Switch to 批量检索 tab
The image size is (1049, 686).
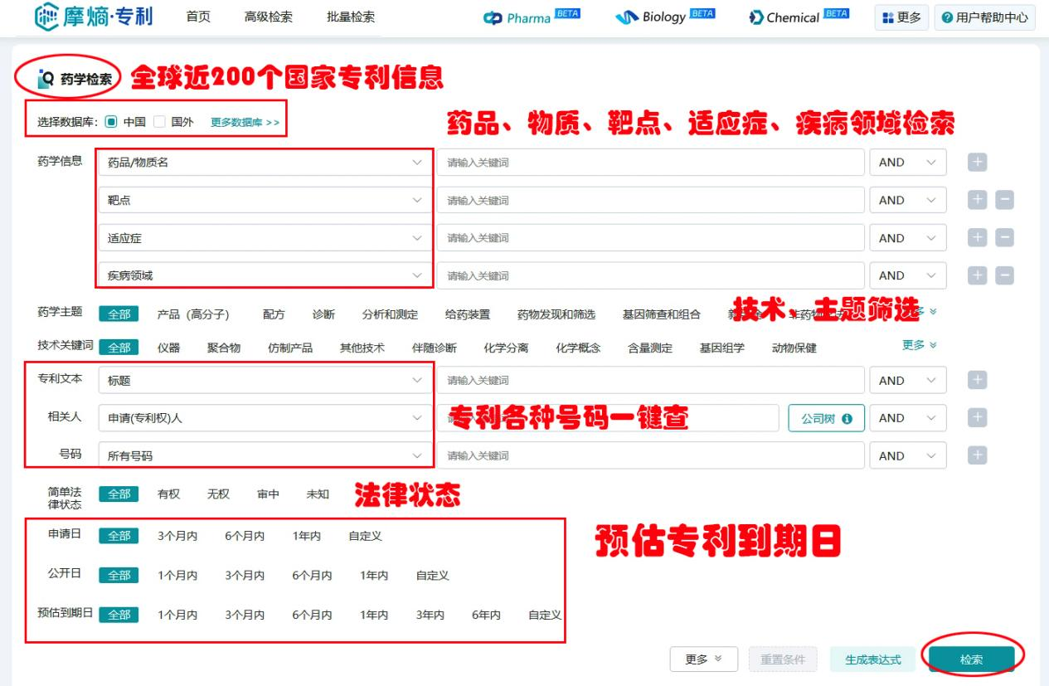tap(350, 17)
